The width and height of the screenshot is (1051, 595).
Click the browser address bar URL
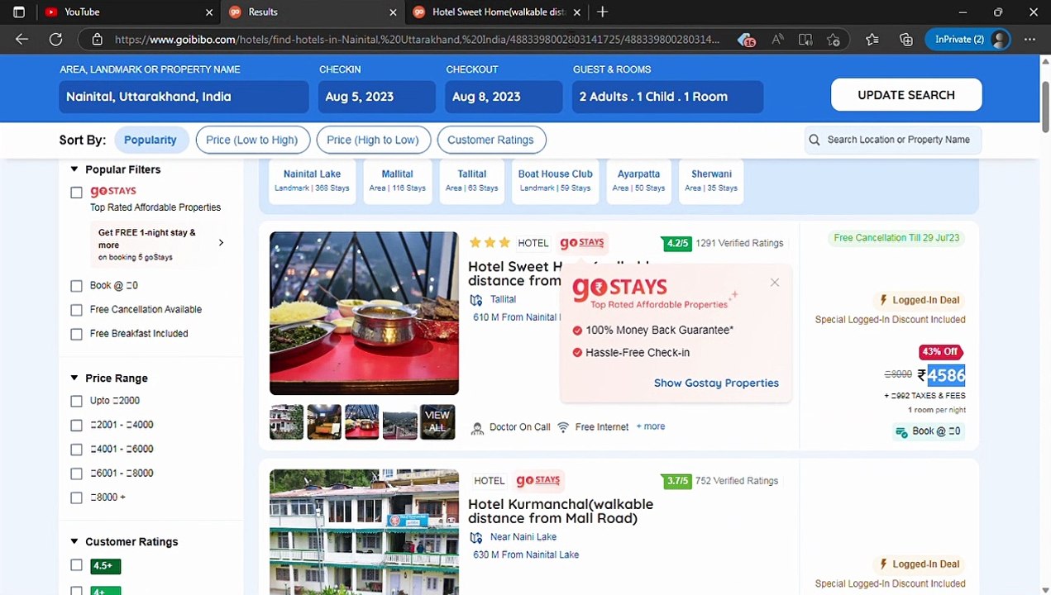417,39
